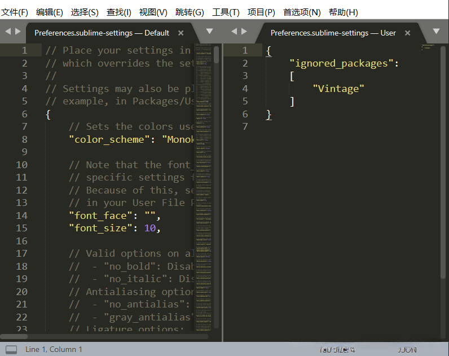Open tab list dropdown of left pane
Image resolution: width=449 pixels, height=356 pixels.
210,31
